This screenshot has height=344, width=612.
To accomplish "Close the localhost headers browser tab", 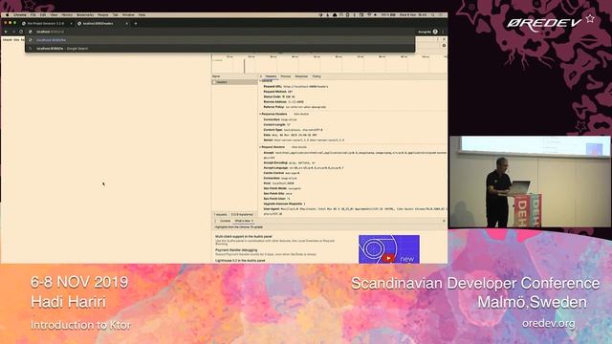I will 127,23.
